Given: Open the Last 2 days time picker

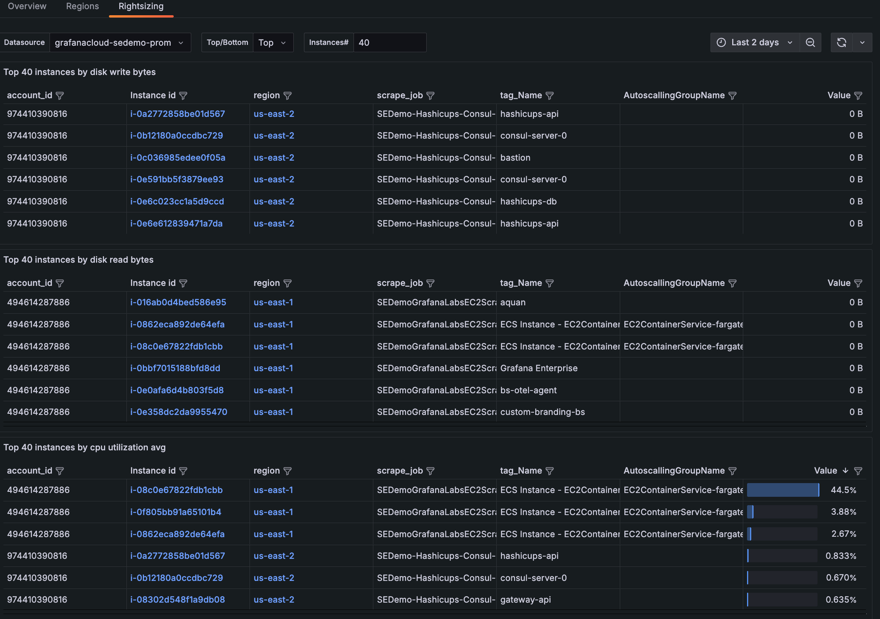Looking at the screenshot, I should [x=755, y=43].
